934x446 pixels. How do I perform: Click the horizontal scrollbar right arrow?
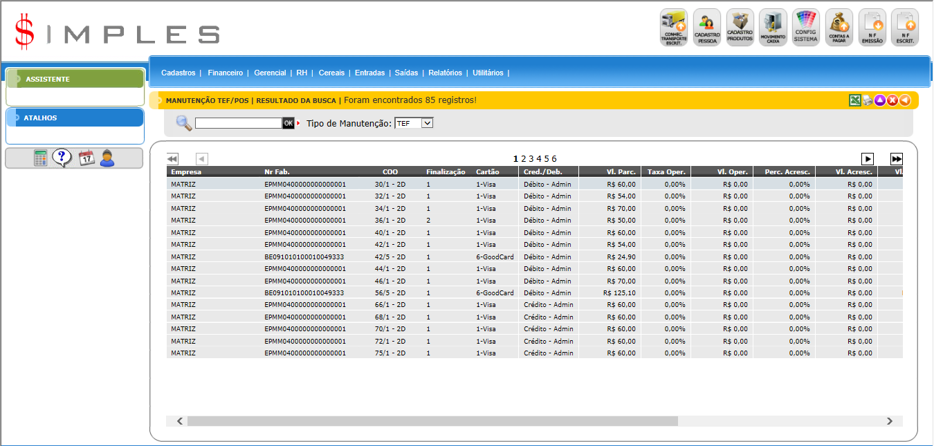(x=890, y=421)
